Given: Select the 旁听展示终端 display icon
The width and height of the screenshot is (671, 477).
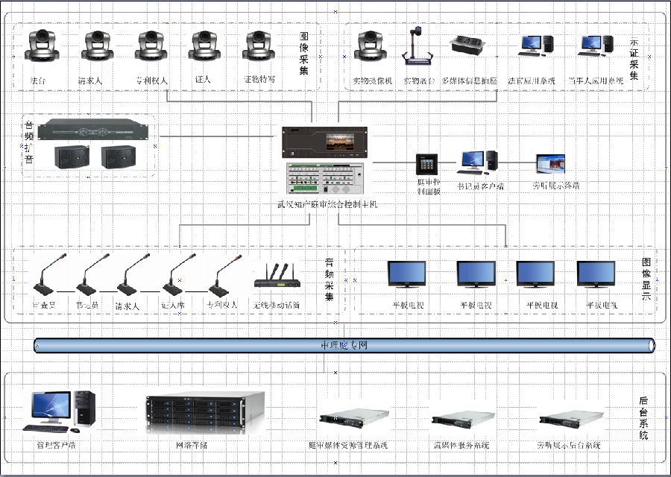Looking at the screenshot, I should click(549, 164).
